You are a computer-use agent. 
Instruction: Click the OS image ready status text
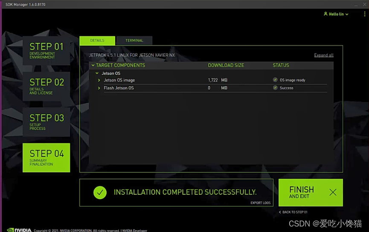point(293,80)
